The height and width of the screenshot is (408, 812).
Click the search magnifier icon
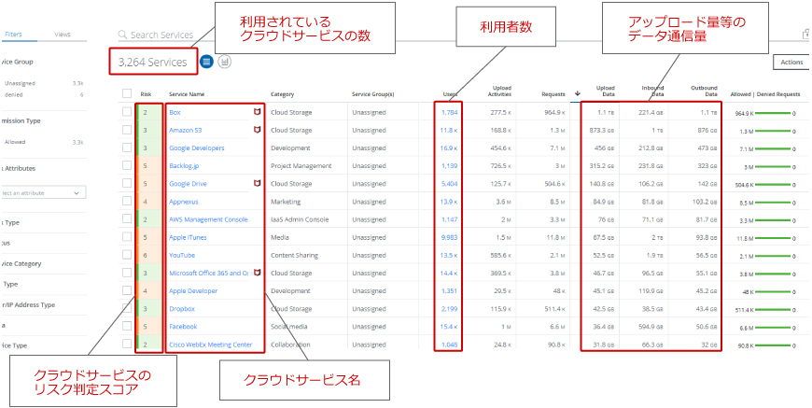pyautogui.click(x=122, y=35)
